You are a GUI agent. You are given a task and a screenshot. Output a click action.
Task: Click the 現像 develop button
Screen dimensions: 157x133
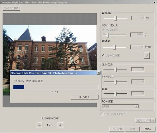coord(133,129)
